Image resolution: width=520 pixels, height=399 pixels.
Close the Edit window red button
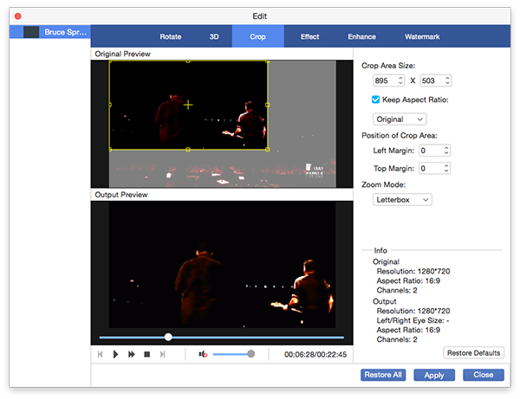tap(18, 16)
